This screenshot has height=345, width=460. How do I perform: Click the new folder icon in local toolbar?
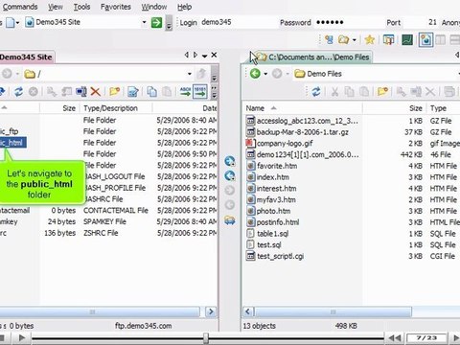click(382, 92)
